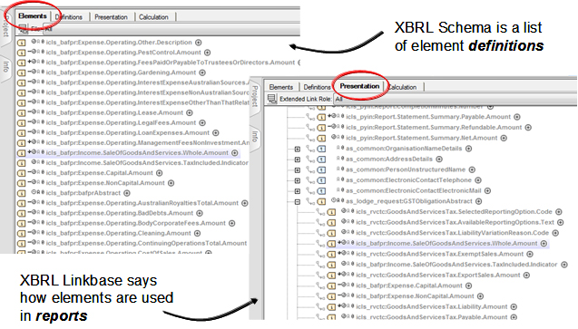Screen dimensions: 578x329
Task: Select Expense.NonCapital.Amount in the schema list
Action: click(x=105, y=183)
